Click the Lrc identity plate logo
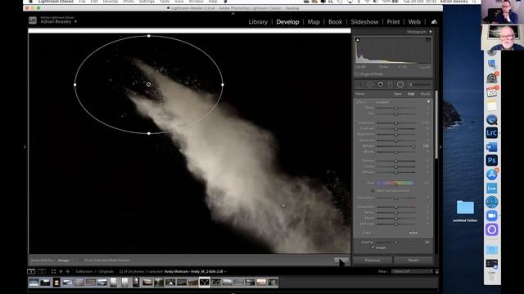The width and height of the screenshot is (524, 294). 33,20
